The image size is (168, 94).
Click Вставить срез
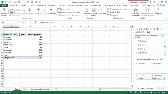pos(64,9)
